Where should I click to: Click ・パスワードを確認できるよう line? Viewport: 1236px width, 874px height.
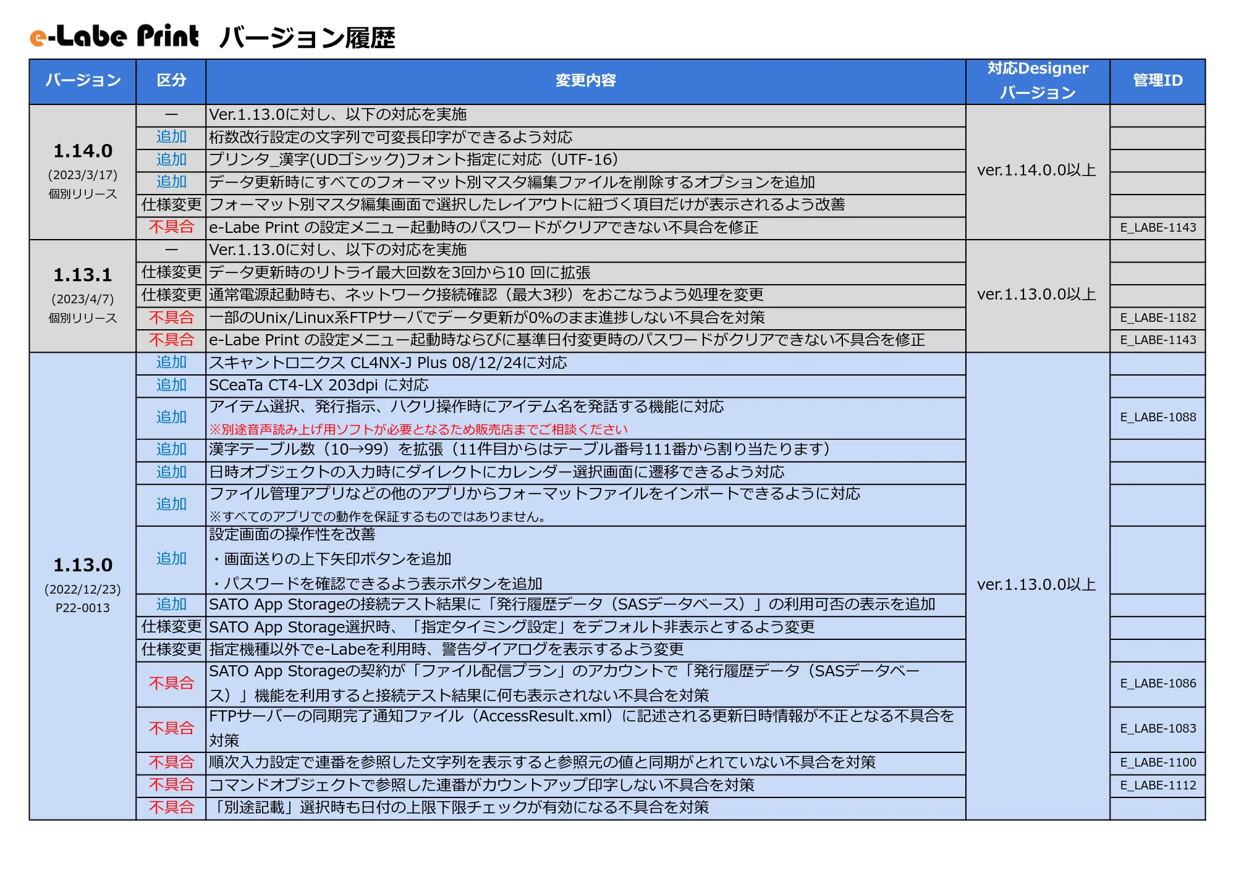[376, 584]
